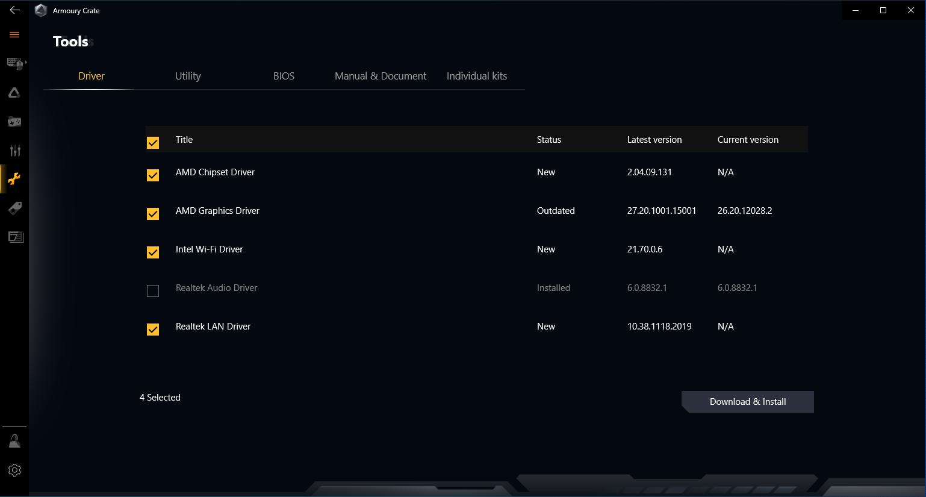The image size is (926, 497).
Task: Switch to the BIOS tab
Action: [x=284, y=76]
